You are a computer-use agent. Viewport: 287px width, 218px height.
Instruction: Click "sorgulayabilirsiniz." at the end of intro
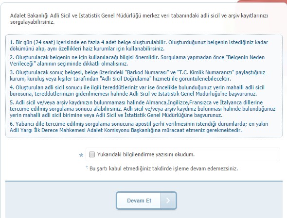pyautogui.click(x=32, y=22)
